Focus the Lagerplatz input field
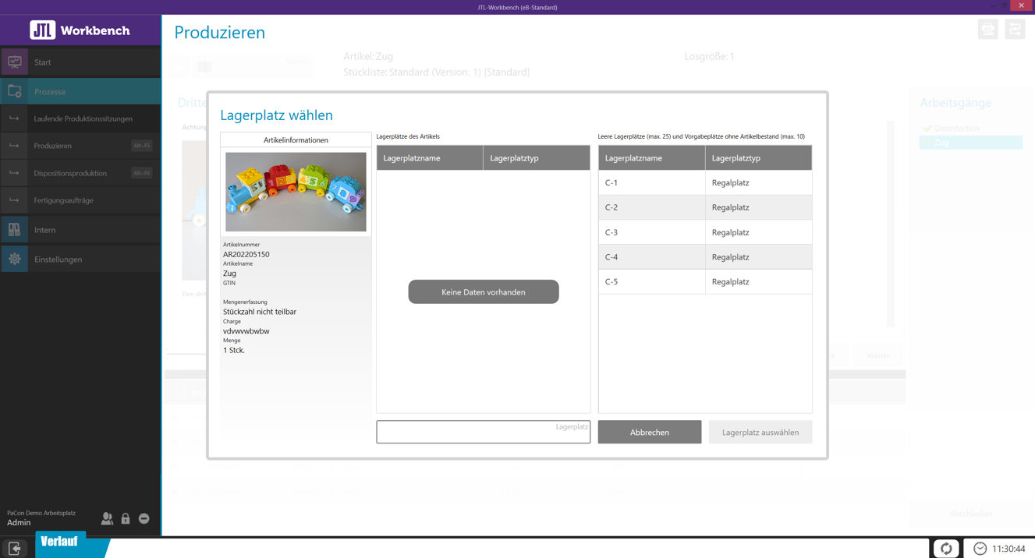The image size is (1035, 558). pos(483,433)
